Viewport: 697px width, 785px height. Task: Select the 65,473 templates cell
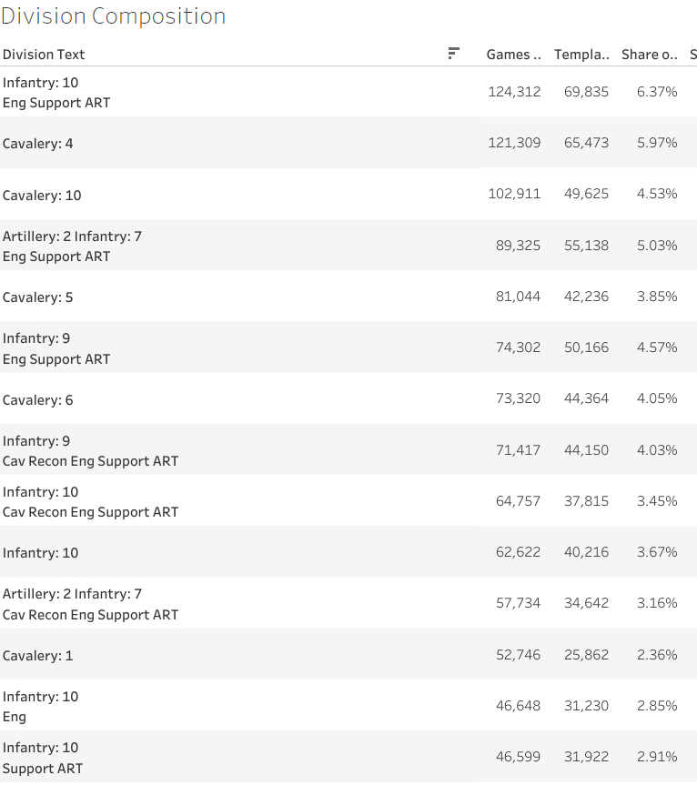[586, 143]
